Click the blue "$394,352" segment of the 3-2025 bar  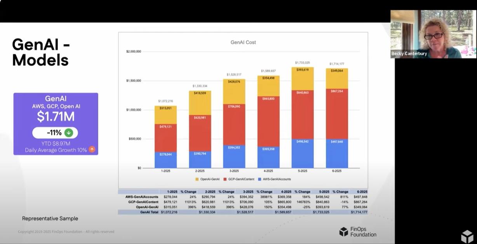click(x=234, y=156)
